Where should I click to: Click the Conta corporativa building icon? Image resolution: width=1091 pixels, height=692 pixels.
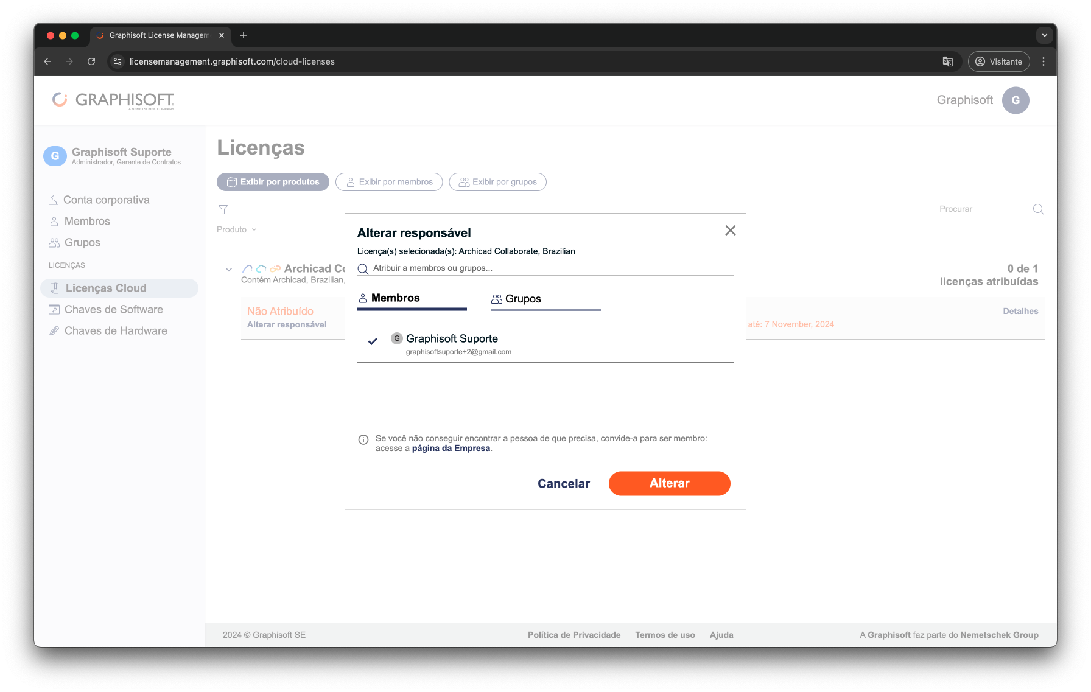point(54,200)
